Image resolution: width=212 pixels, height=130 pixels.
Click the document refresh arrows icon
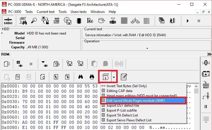point(56,64)
